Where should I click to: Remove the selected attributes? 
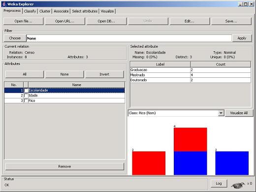(64, 166)
